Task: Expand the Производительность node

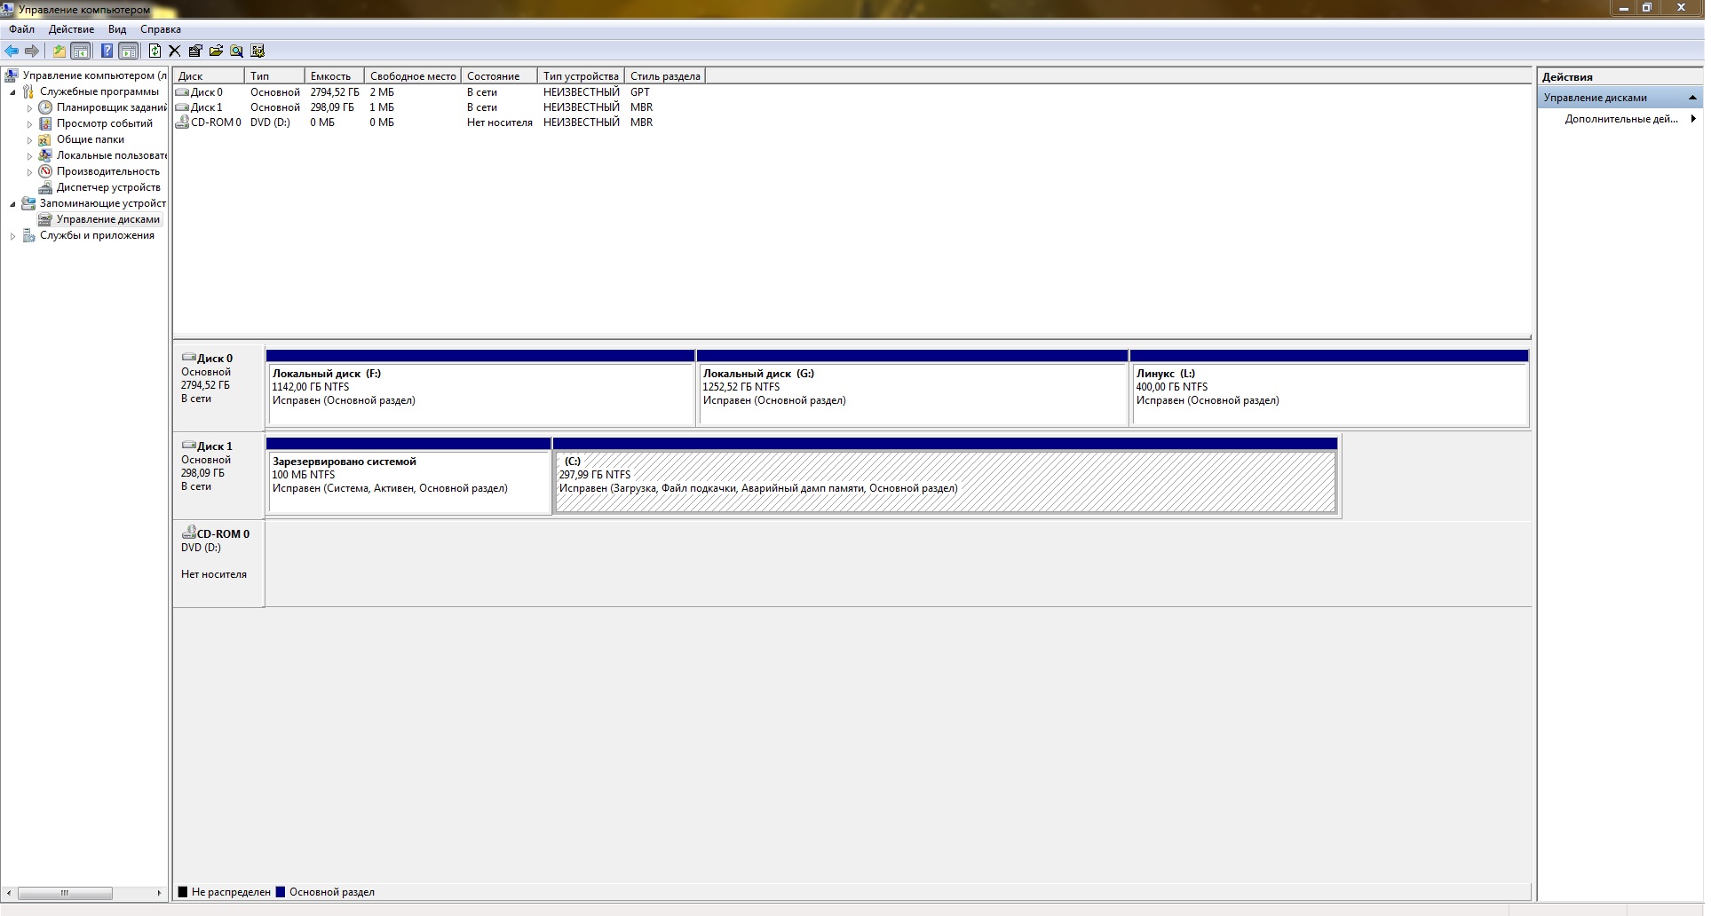Action: tap(29, 172)
